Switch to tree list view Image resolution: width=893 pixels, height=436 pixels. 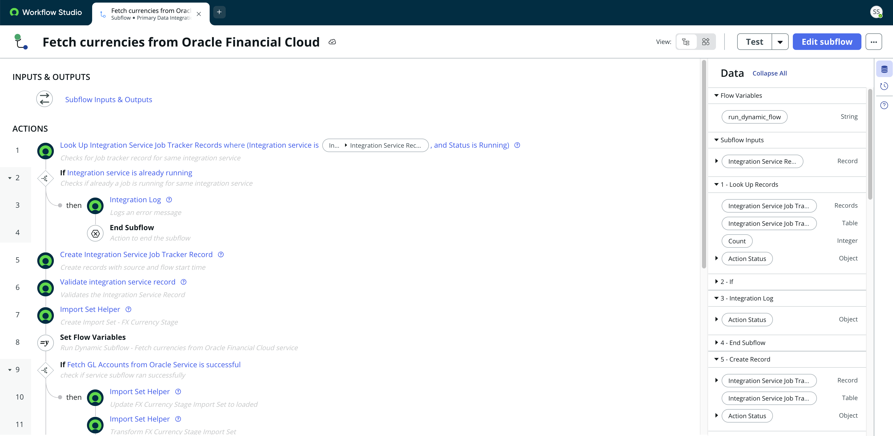coord(686,42)
